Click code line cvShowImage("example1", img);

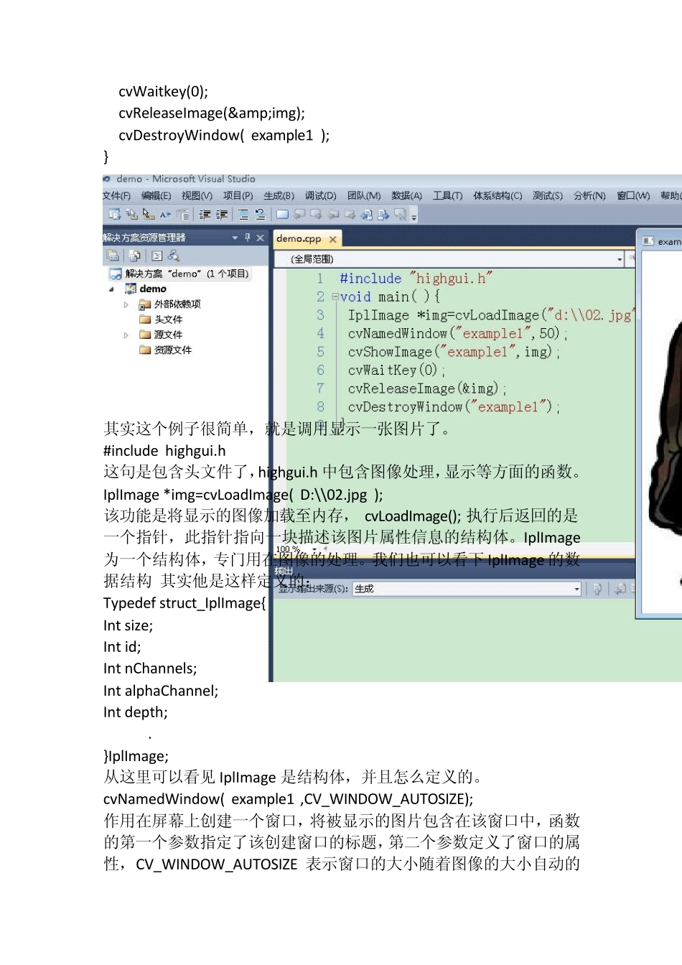(x=454, y=352)
